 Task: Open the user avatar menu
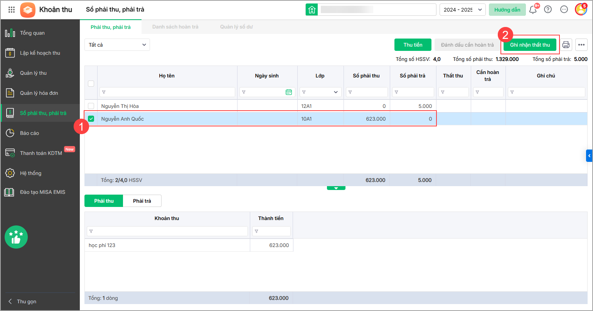581,9
